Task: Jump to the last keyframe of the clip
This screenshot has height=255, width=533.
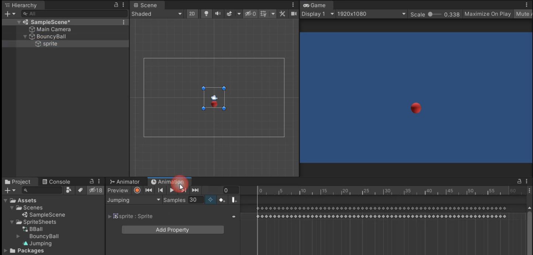Action: (x=195, y=190)
